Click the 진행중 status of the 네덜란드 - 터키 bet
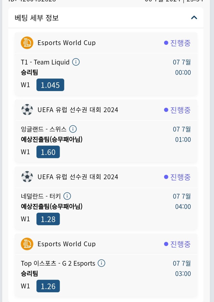The width and height of the screenshot is (214, 302). 177,177
